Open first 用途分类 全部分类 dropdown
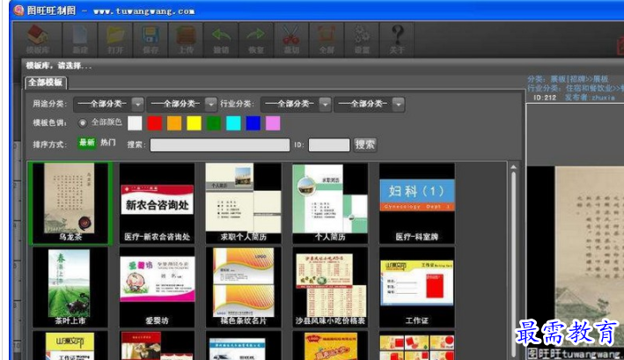 pyautogui.click(x=108, y=104)
